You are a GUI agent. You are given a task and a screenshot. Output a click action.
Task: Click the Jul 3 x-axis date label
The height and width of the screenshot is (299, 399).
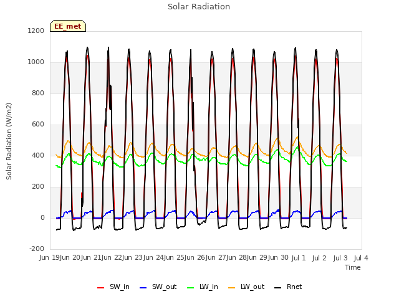pyautogui.click(x=340, y=258)
